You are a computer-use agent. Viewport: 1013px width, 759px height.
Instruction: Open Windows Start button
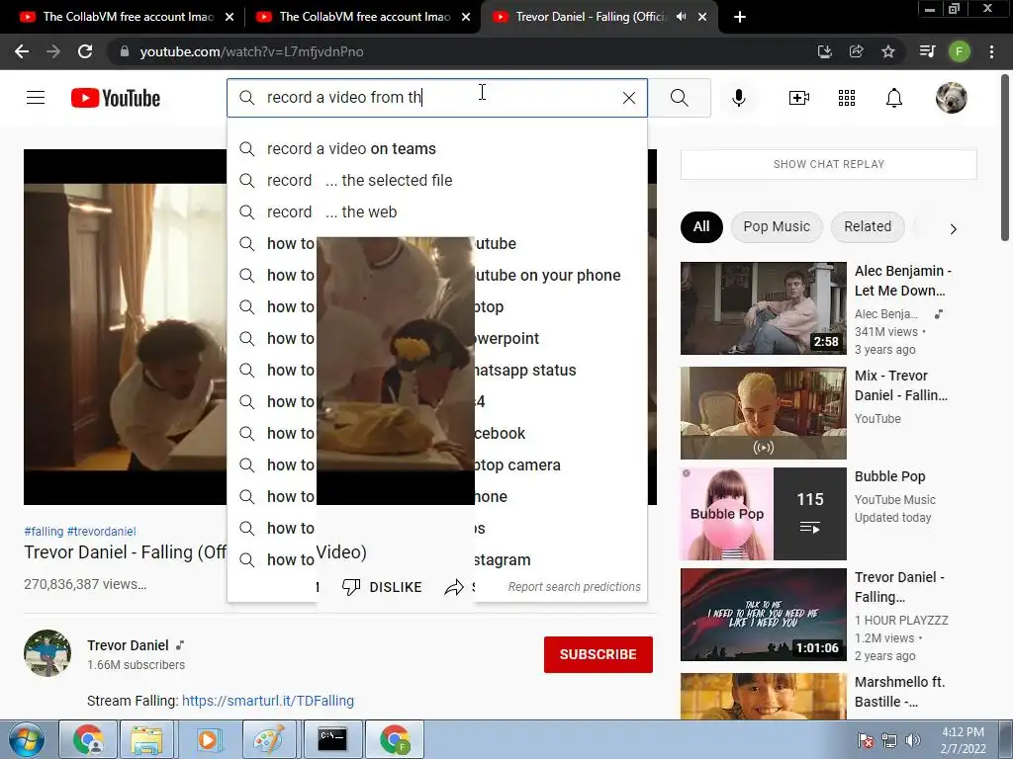coord(26,739)
